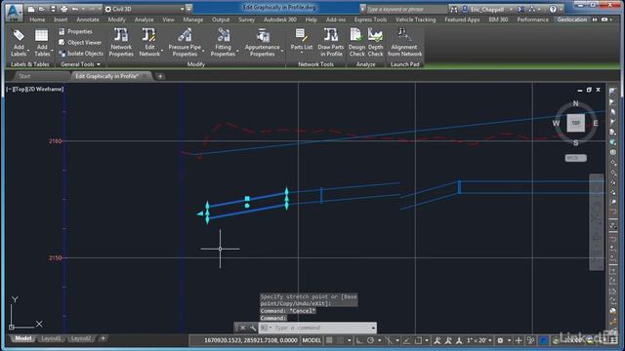
Task: Click the Open file icon in quick access toolbar
Action: [x=42, y=9]
